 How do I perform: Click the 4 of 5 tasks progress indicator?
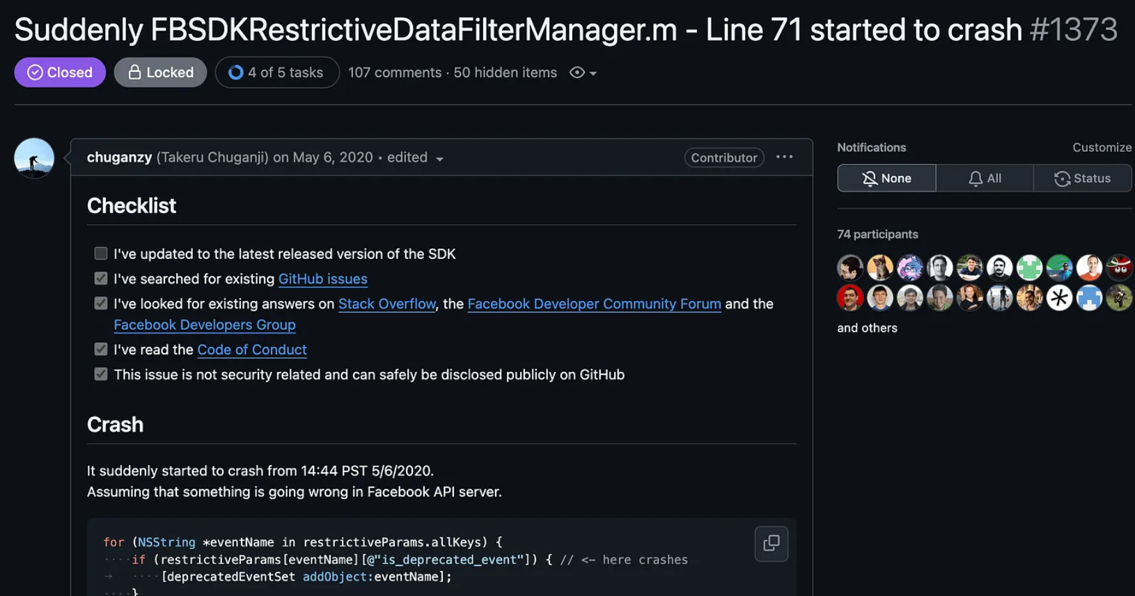click(x=277, y=72)
